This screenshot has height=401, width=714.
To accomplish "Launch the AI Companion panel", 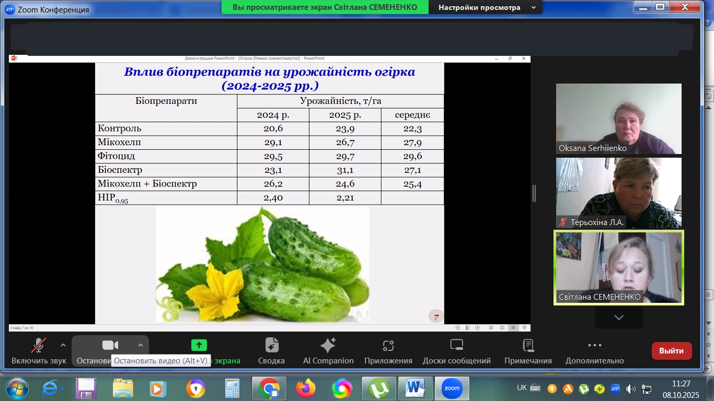I will click(x=328, y=346).
